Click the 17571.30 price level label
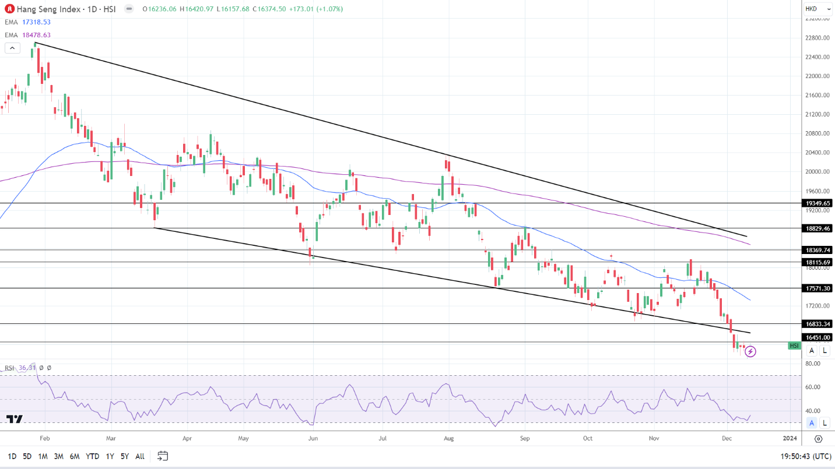835x469 pixels. [818, 288]
